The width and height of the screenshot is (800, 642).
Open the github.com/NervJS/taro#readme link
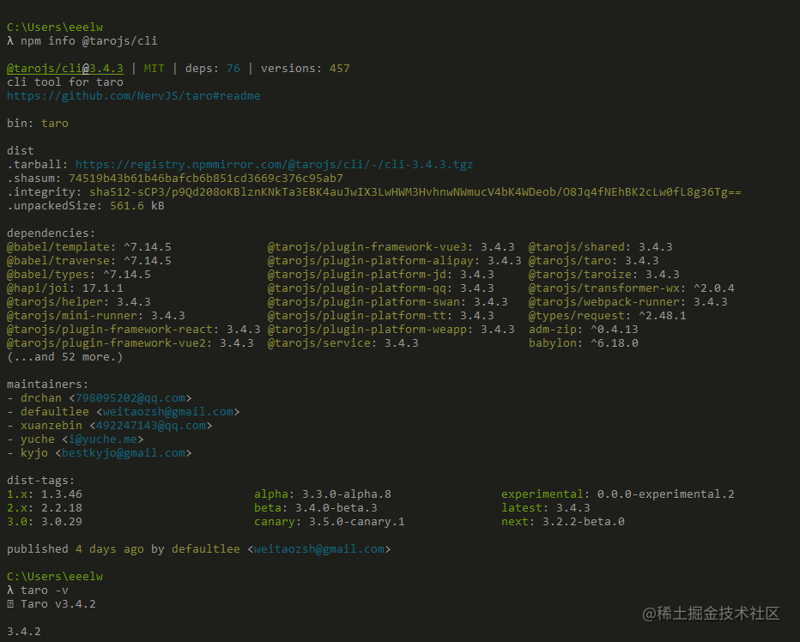pos(134,96)
